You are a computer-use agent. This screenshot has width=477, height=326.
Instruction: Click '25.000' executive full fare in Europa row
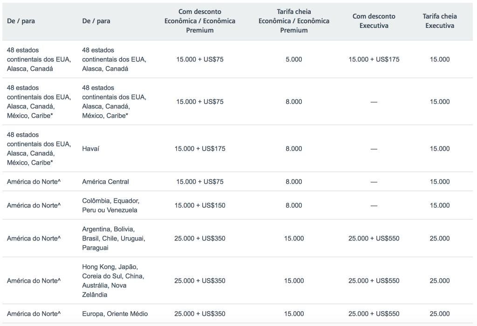(440, 314)
